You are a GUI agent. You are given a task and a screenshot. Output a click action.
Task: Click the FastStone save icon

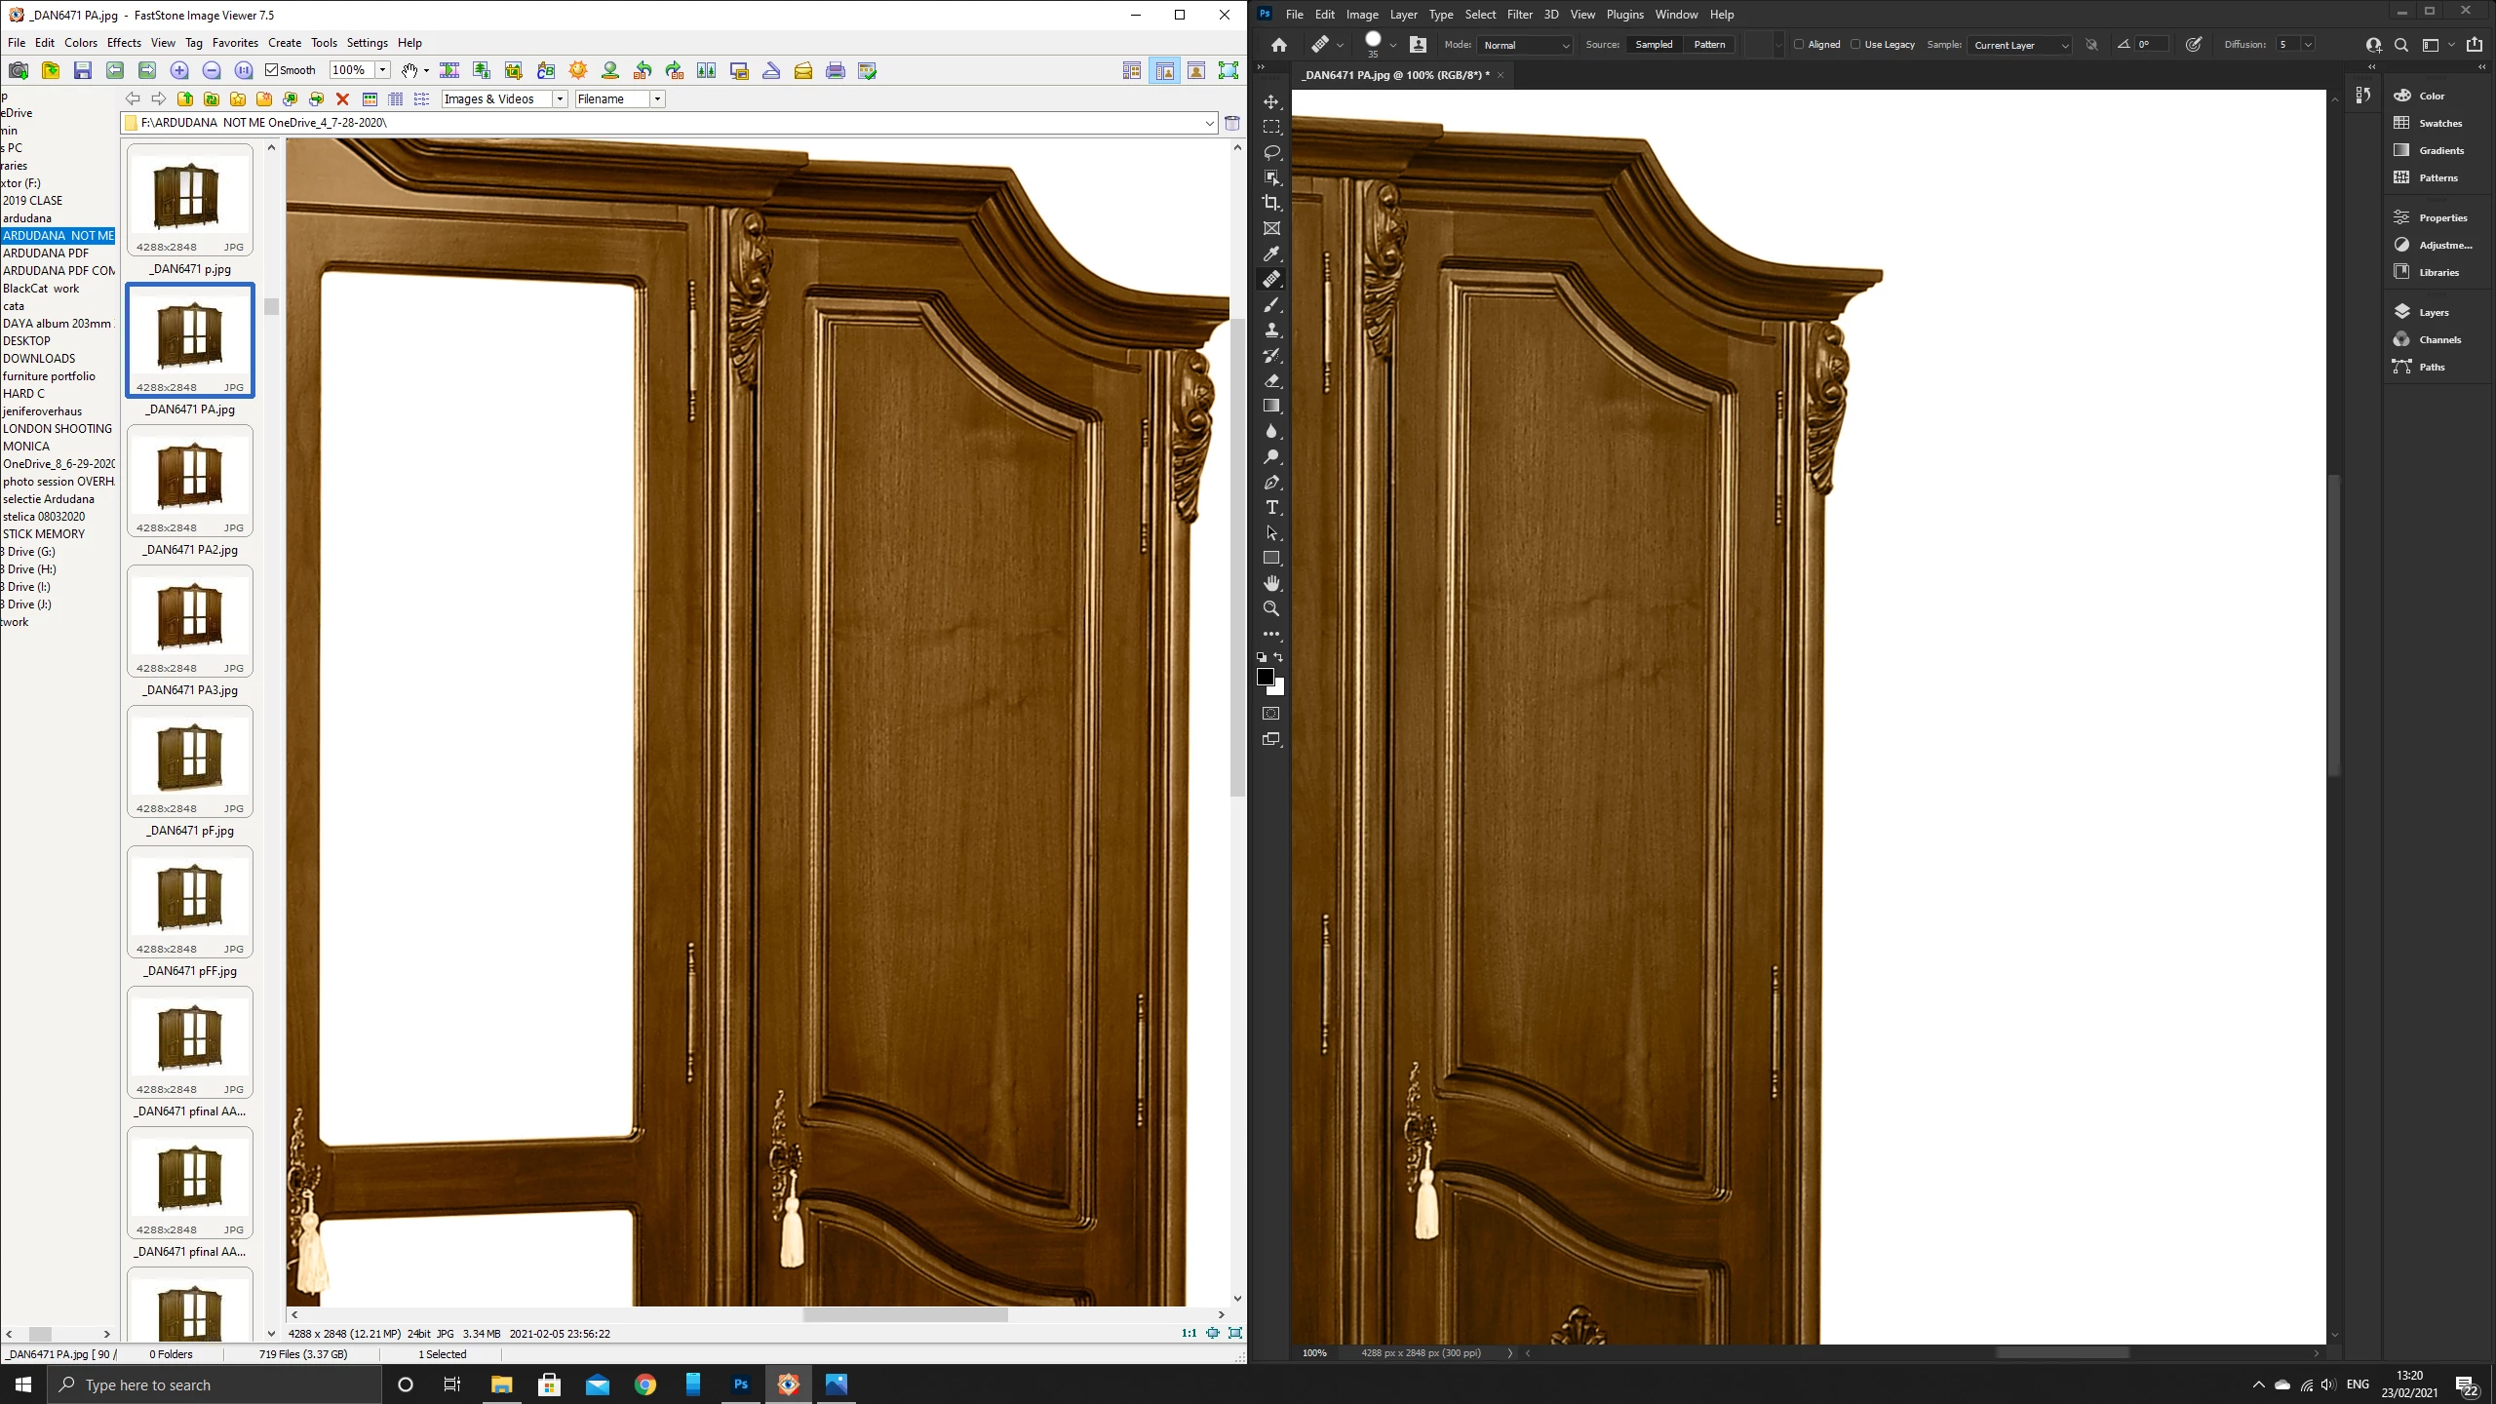[x=83, y=70]
